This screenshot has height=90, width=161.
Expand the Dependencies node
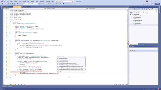pyautogui.click(x=132, y=17)
